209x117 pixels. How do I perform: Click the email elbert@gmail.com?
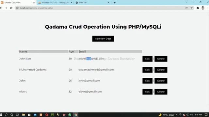[90, 92]
